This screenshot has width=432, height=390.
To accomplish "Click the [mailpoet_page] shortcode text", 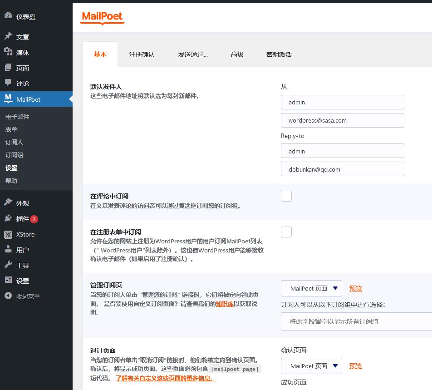I will 235,369.
